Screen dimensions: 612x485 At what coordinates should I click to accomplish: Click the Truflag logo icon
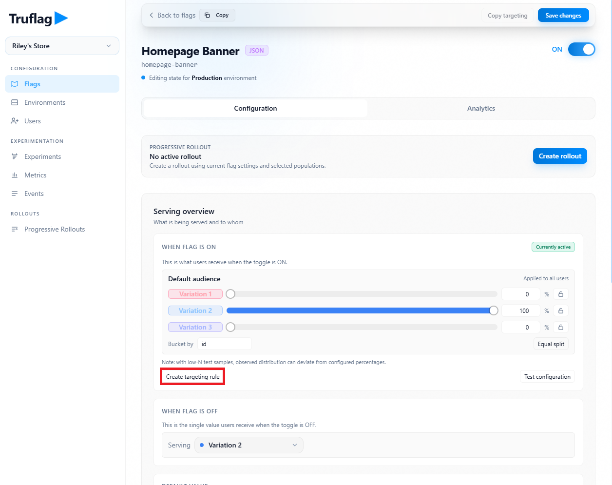61,19
